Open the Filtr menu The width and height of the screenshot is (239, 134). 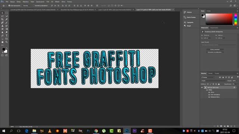coord(48,1)
